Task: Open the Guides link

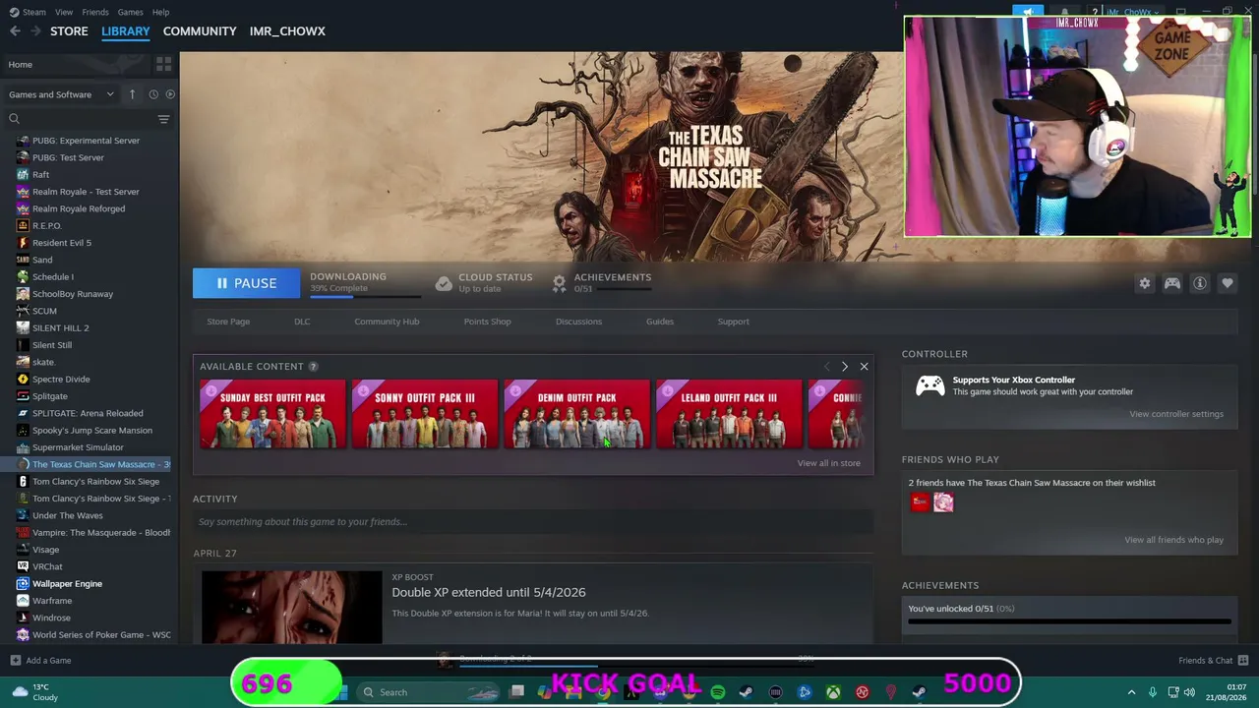Action: [659, 322]
